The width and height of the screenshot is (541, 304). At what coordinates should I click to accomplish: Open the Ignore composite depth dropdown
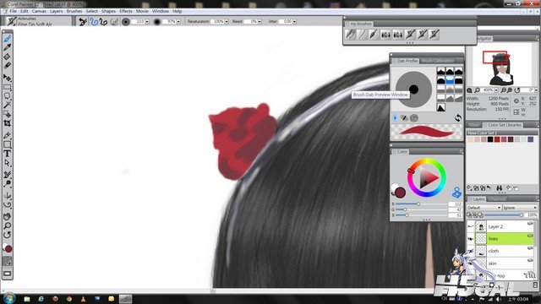[x=520, y=208]
